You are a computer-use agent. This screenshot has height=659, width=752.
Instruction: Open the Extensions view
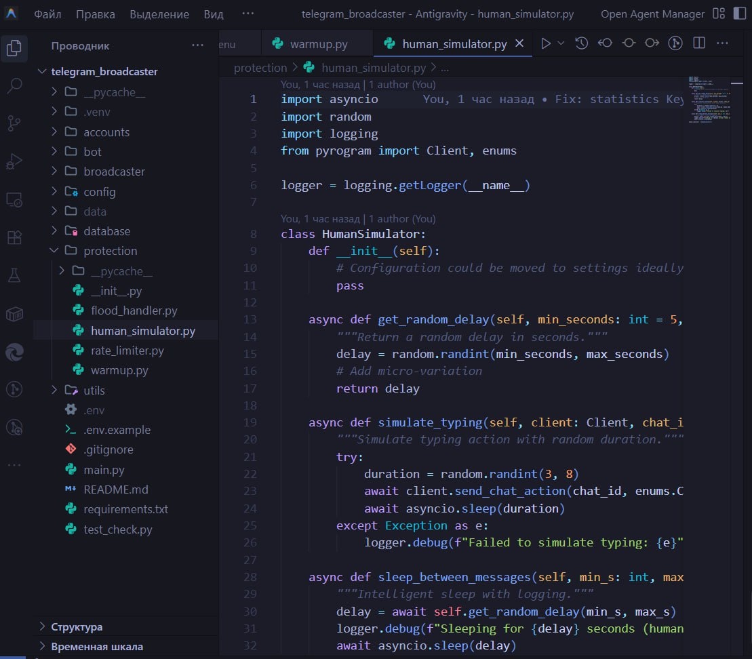(x=14, y=237)
